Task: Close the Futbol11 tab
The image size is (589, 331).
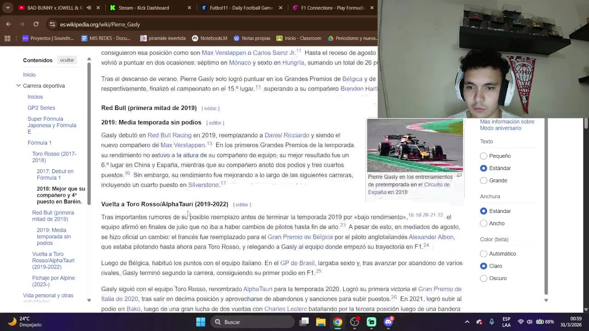Action: click(281, 8)
